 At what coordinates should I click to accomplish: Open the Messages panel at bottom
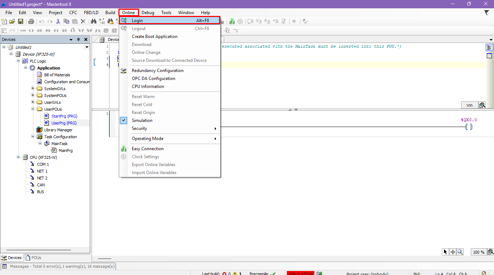coord(58,266)
